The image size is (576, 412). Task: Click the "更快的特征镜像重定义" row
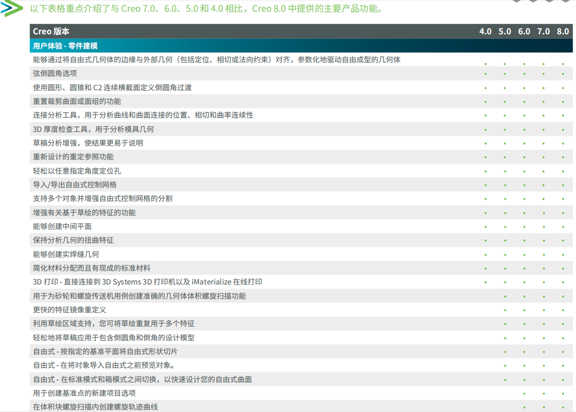70,310
